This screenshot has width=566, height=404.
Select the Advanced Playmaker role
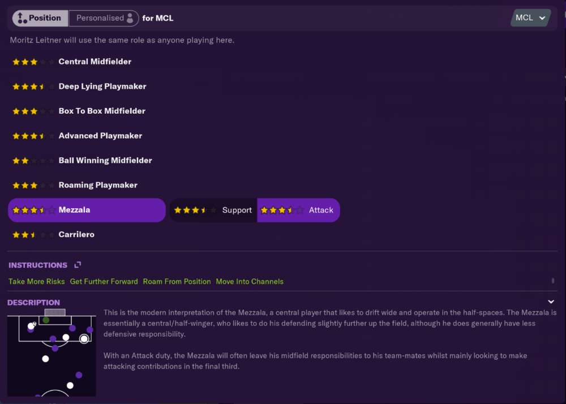(x=100, y=136)
